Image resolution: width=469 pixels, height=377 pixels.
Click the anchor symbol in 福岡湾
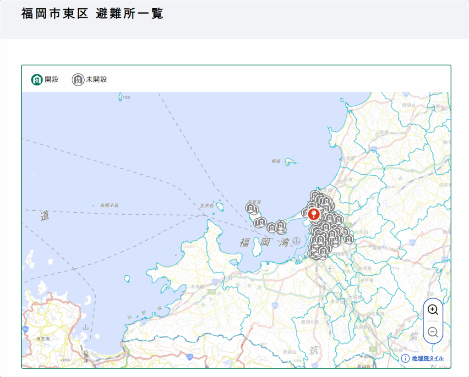[296, 240]
